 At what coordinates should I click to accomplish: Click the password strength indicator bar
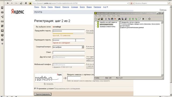69,33
